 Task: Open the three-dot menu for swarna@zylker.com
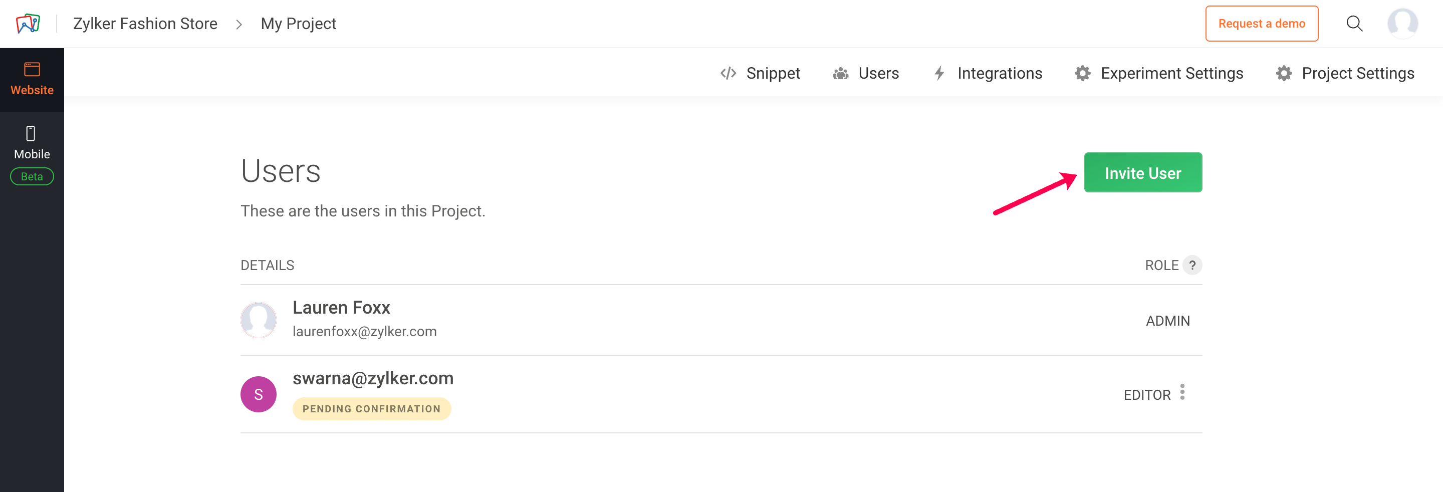[1182, 392]
